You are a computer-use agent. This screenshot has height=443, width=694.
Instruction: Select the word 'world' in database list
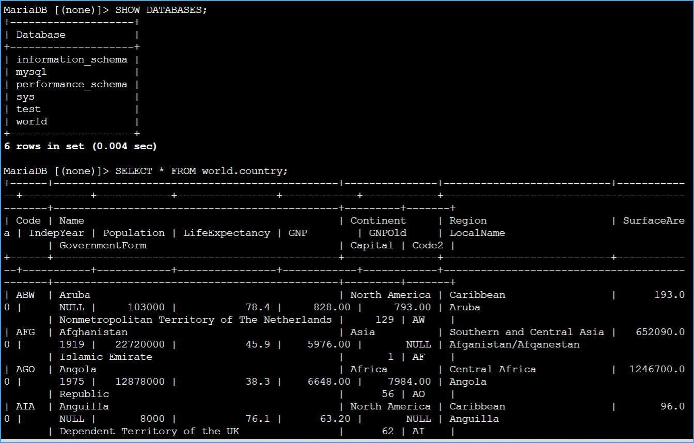pyautogui.click(x=31, y=121)
